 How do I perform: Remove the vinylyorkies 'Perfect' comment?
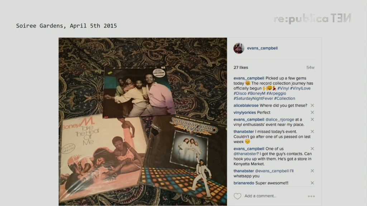click(x=312, y=112)
